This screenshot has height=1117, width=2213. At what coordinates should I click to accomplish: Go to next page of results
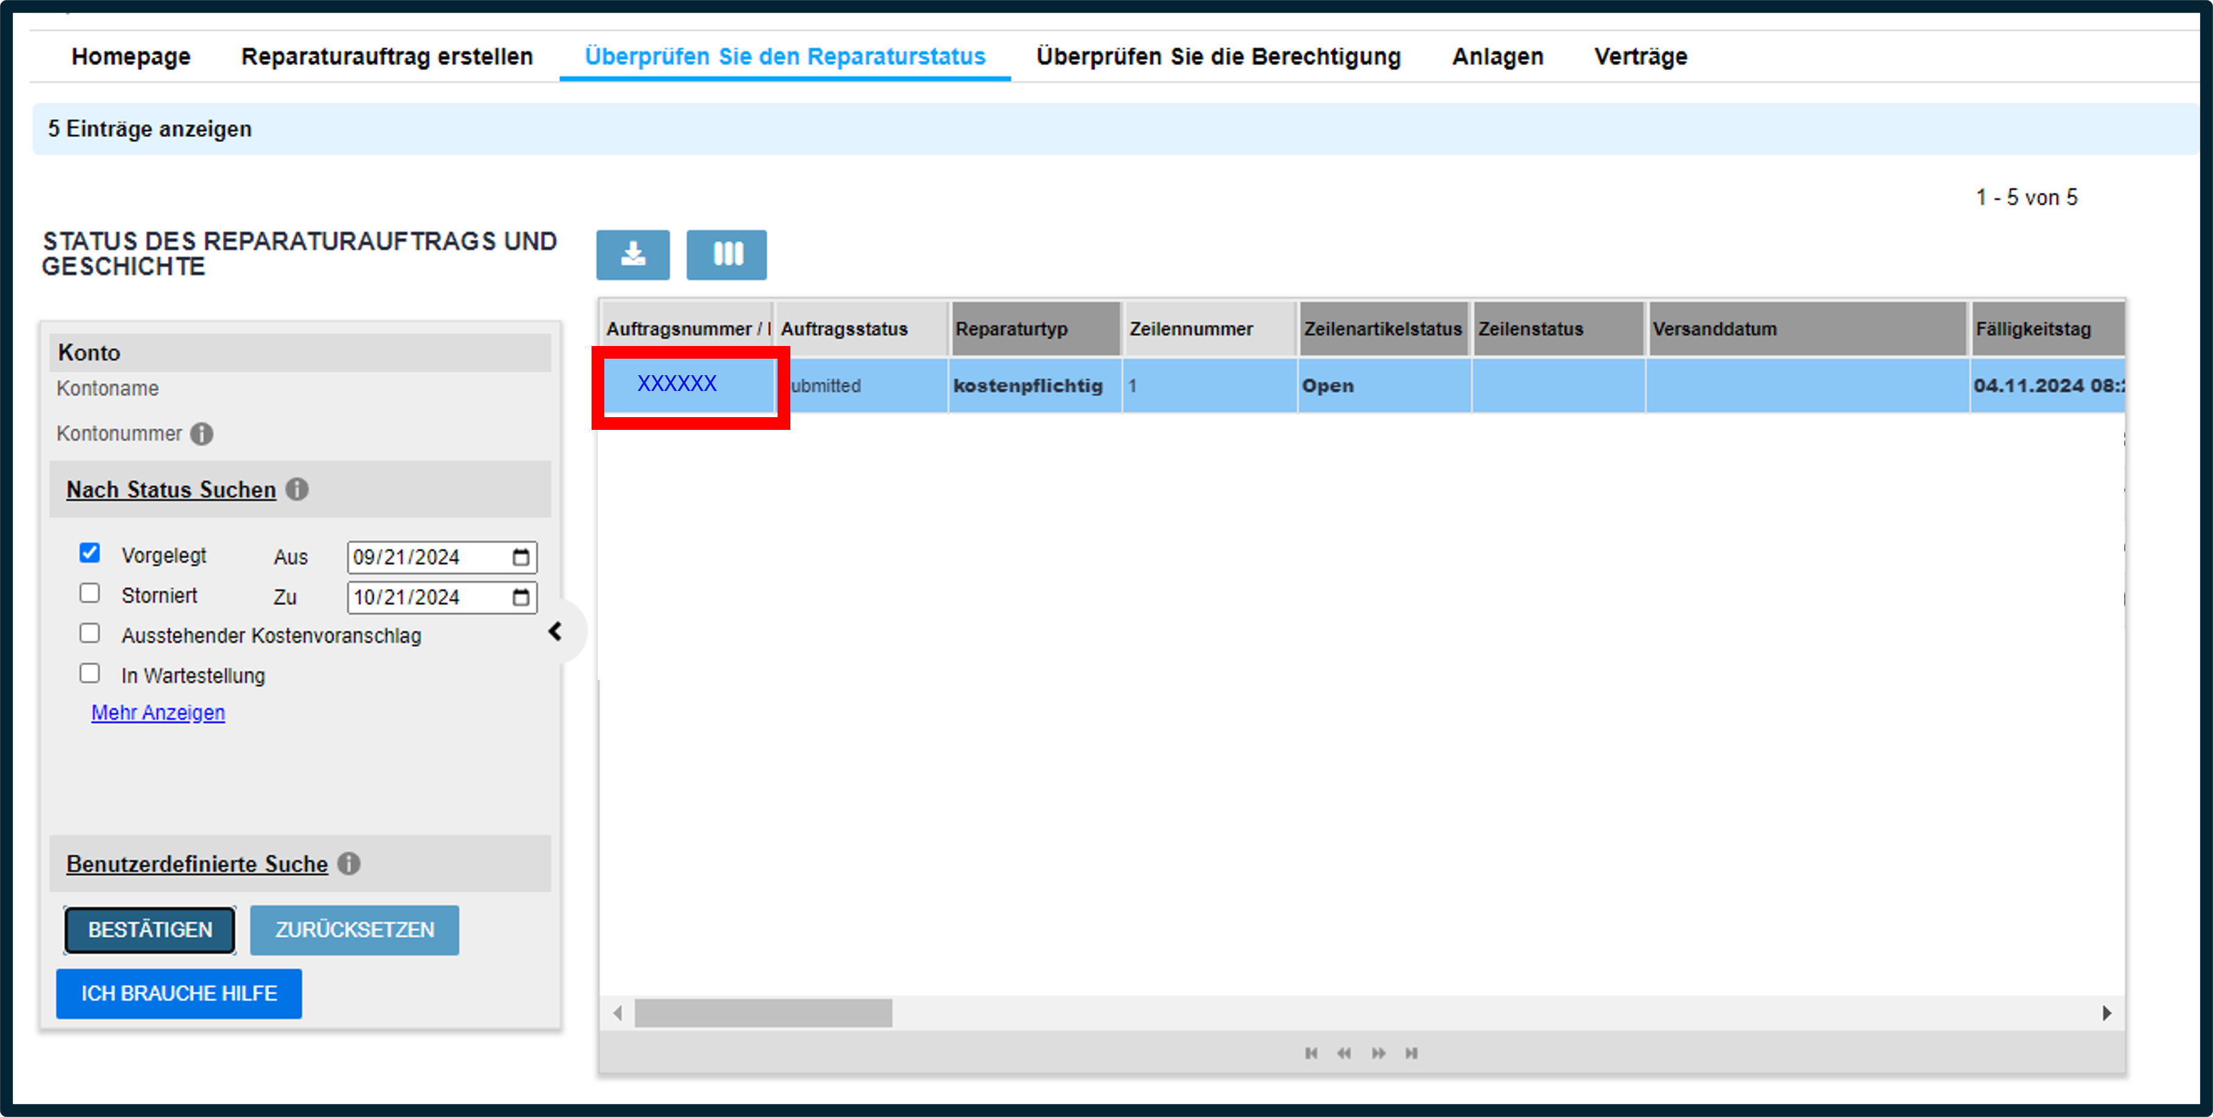[x=1378, y=1053]
